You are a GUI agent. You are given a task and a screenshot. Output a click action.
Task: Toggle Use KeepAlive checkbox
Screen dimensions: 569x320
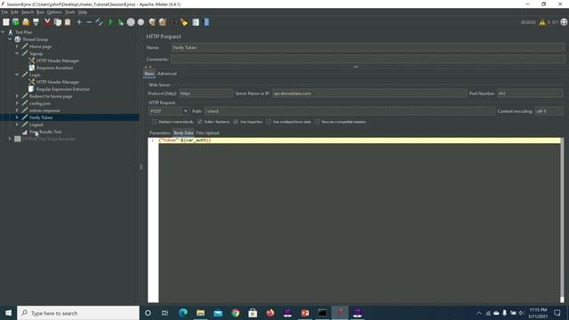[x=236, y=122]
